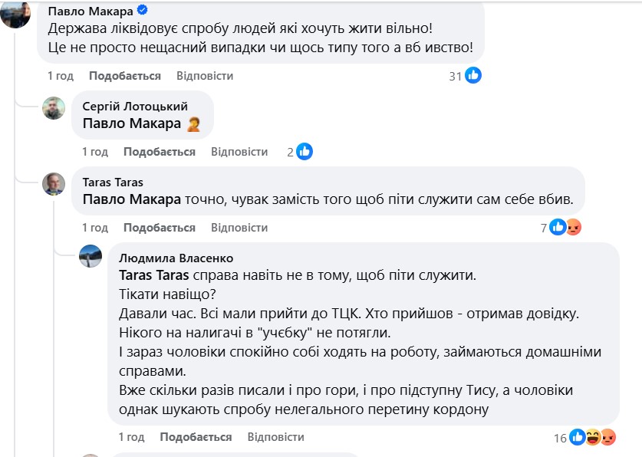The height and width of the screenshot is (457, 642).
Task: Like Павло Макара's comment via Подобається
Action: [124, 76]
